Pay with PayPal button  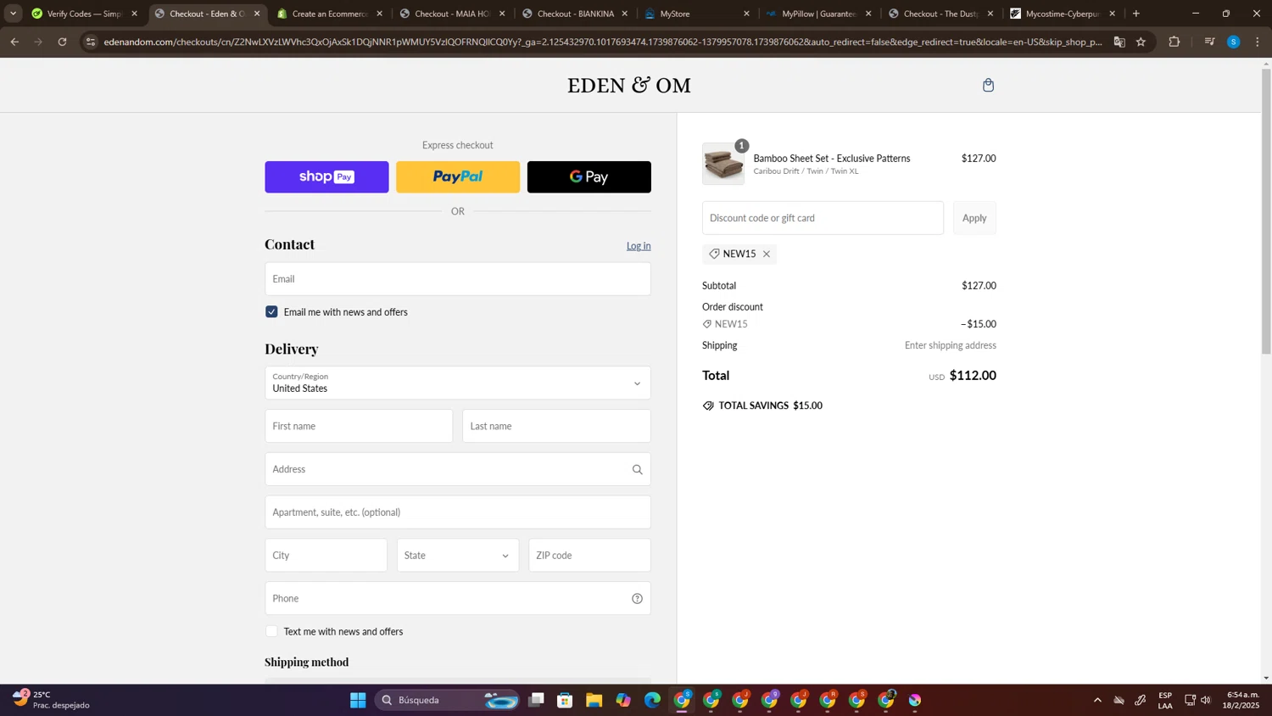tap(458, 176)
